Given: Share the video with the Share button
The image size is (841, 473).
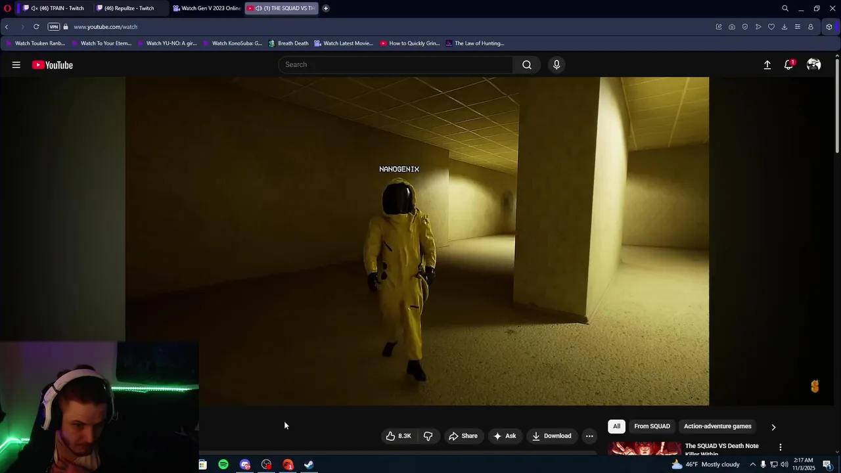Looking at the screenshot, I should point(463,436).
